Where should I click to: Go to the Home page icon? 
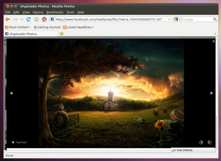click(44, 19)
